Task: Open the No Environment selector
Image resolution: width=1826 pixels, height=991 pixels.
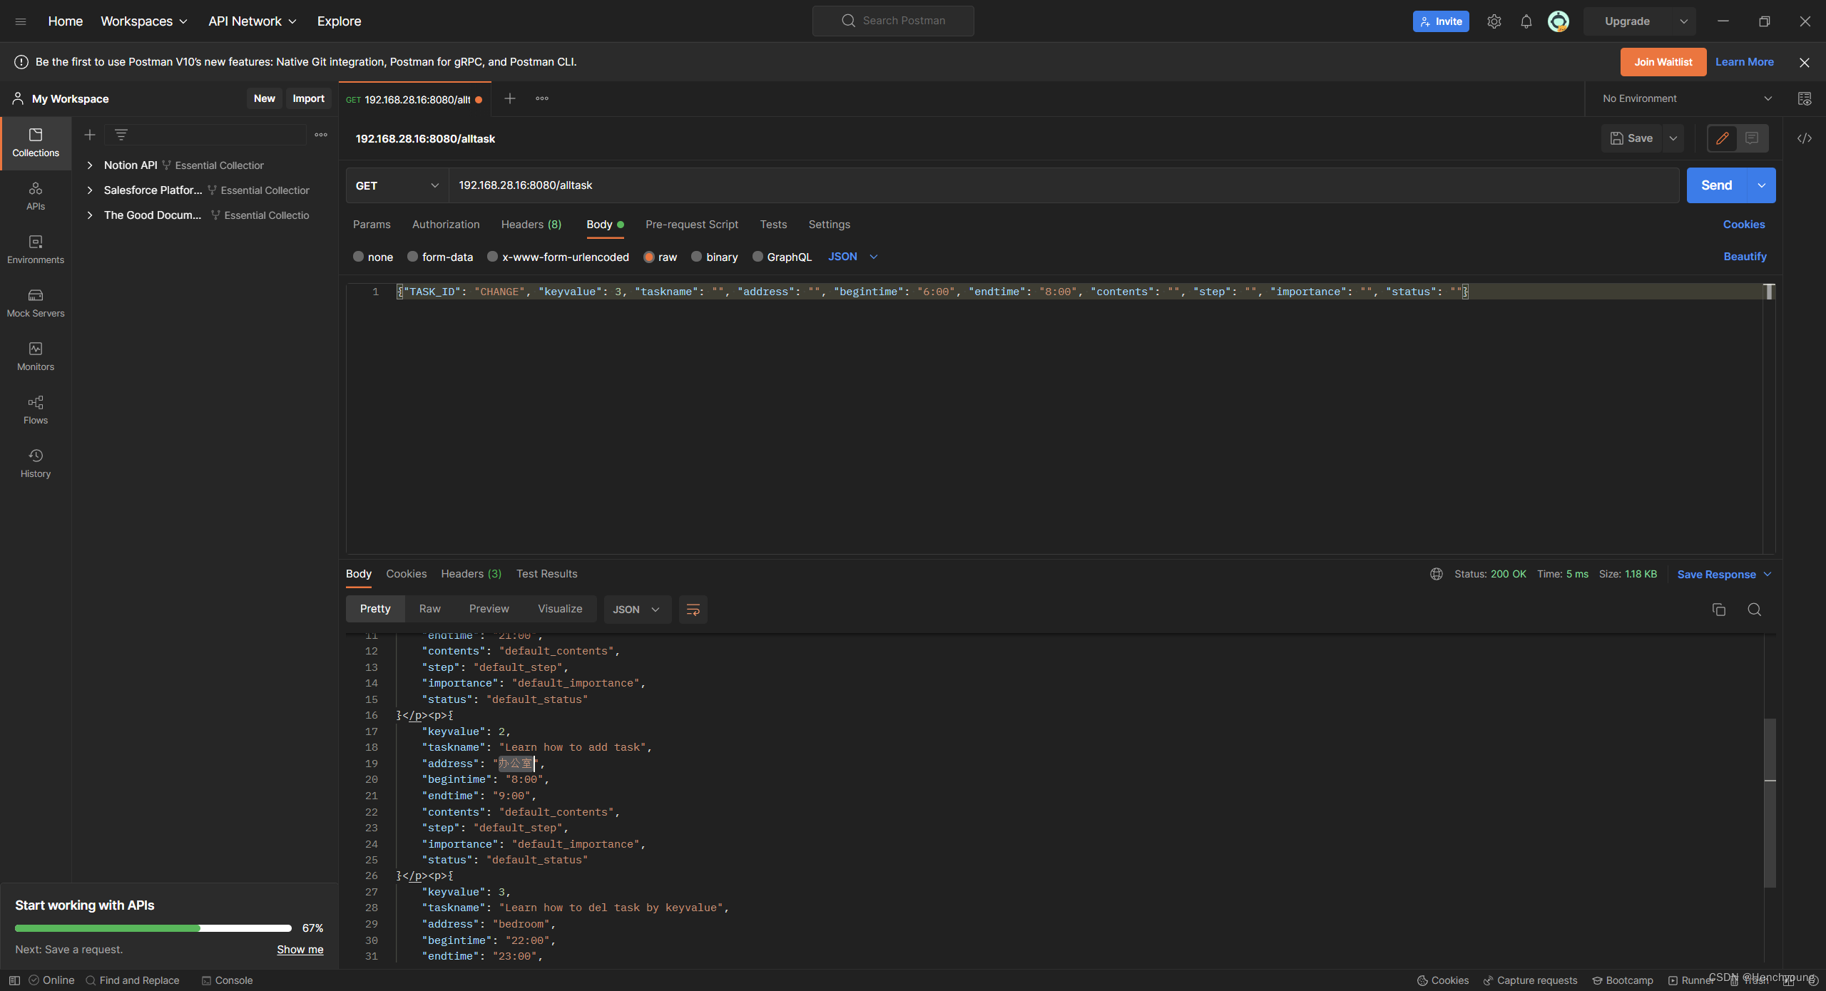Action: click(x=1687, y=98)
